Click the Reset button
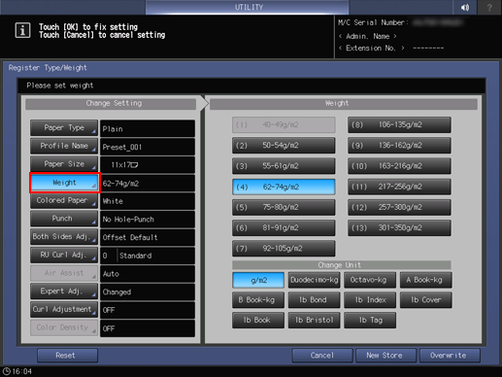This screenshot has width=502, height=377. 67,356
